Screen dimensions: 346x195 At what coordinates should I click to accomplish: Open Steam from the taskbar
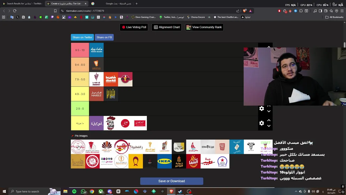pyautogui.click(x=180, y=191)
